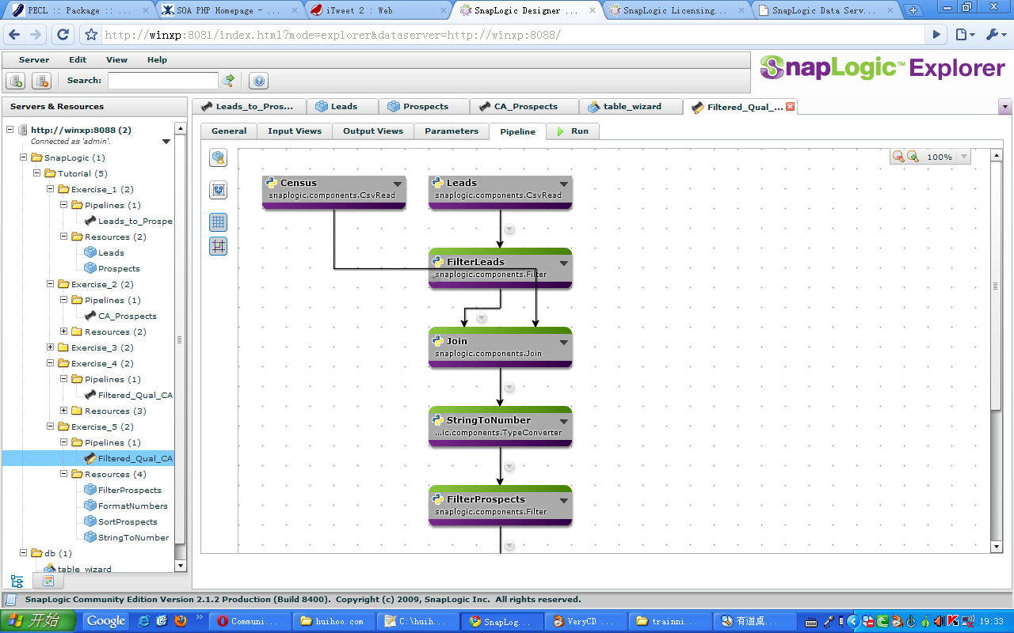Image resolution: width=1014 pixels, height=633 pixels.
Task: Click the add server toolbar icon
Action: pyautogui.click(x=16, y=81)
